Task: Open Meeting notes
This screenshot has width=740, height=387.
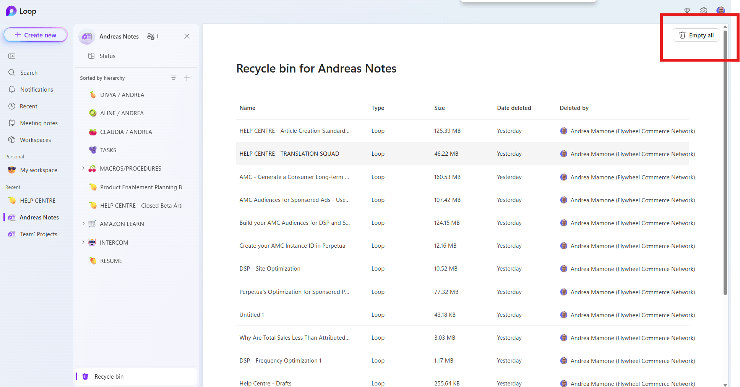Action: pyautogui.click(x=39, y=123)
